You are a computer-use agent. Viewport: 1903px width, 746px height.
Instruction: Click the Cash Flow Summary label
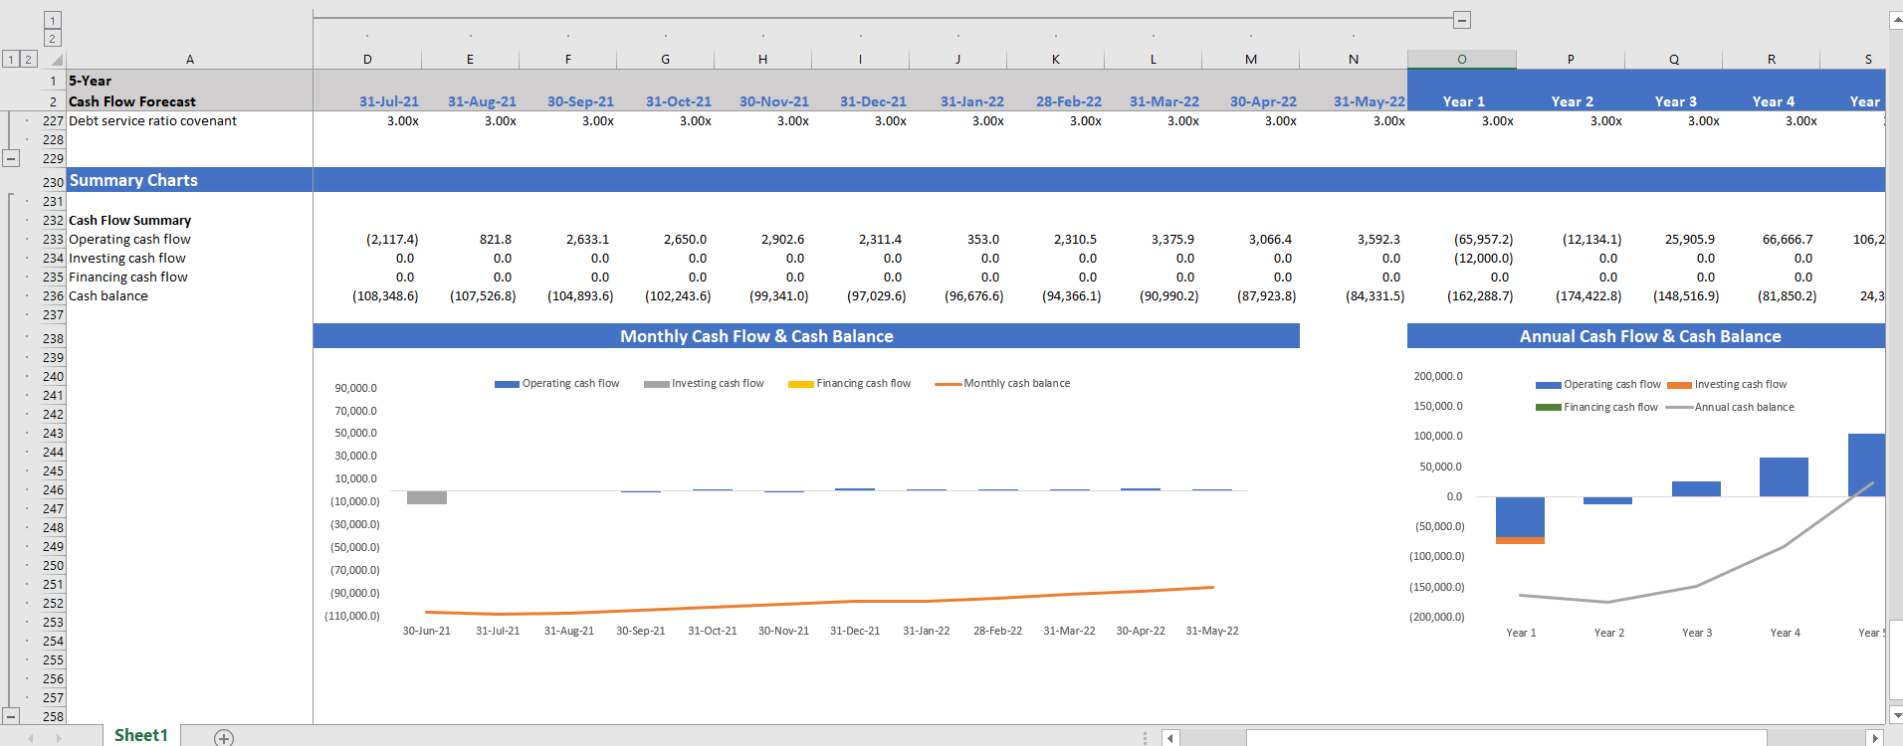[x=129, y=221]
